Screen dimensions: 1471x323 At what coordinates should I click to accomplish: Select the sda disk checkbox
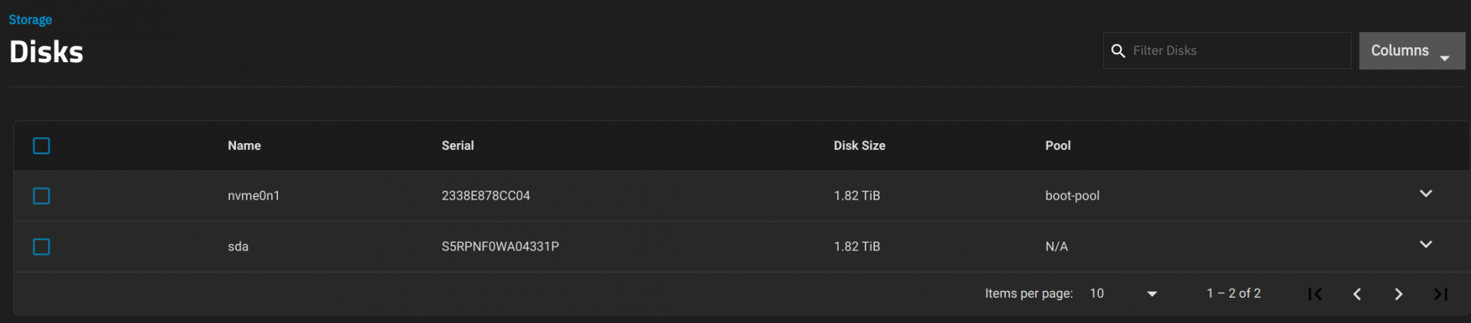pos(41,246)
